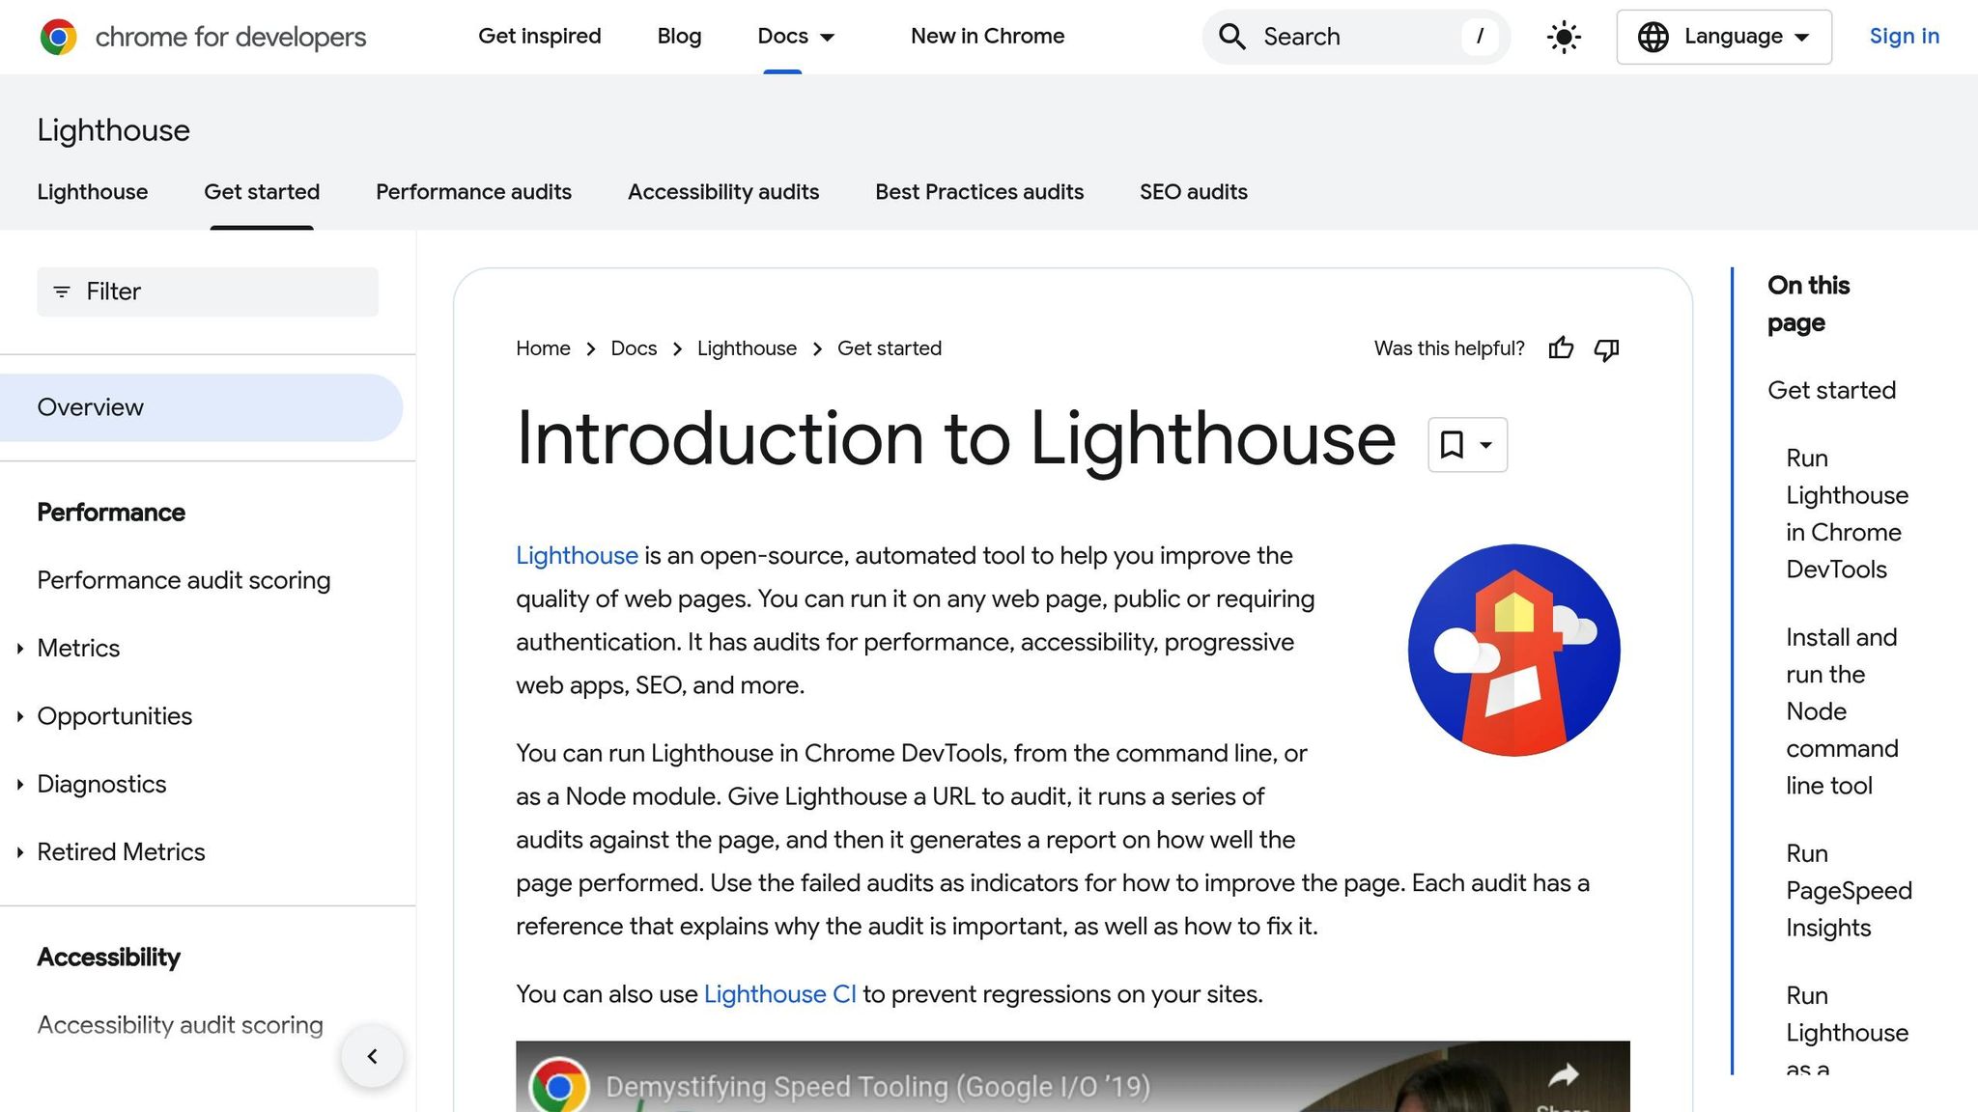Click the slash keyboard shortcut badge in search
This screenshot has height=1112, width=1978.
(1479, 37)
